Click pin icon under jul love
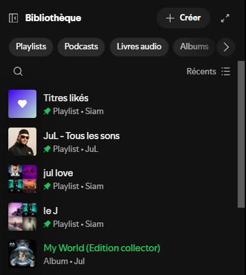This screenshot has width=246, height=275. (47, 187)
